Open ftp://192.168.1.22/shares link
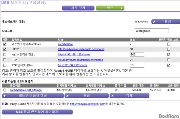Viewport: 180px width, 119px height. tap(73, 65)
